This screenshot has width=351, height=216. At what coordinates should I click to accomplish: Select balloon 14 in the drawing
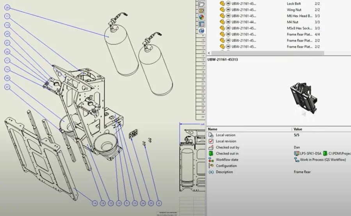(95, 203)
